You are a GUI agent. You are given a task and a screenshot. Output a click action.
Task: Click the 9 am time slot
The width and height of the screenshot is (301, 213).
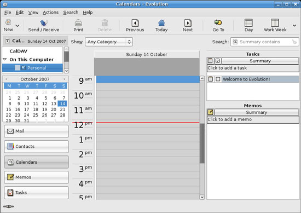pyautogui.click(x=148, y=79)
